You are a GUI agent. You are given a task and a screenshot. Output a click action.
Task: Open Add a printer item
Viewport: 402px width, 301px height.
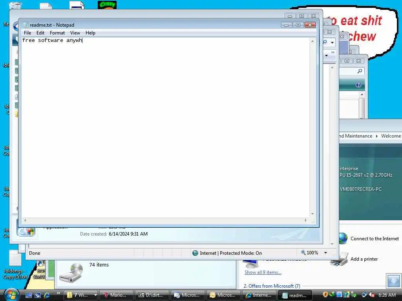point(364,259)
